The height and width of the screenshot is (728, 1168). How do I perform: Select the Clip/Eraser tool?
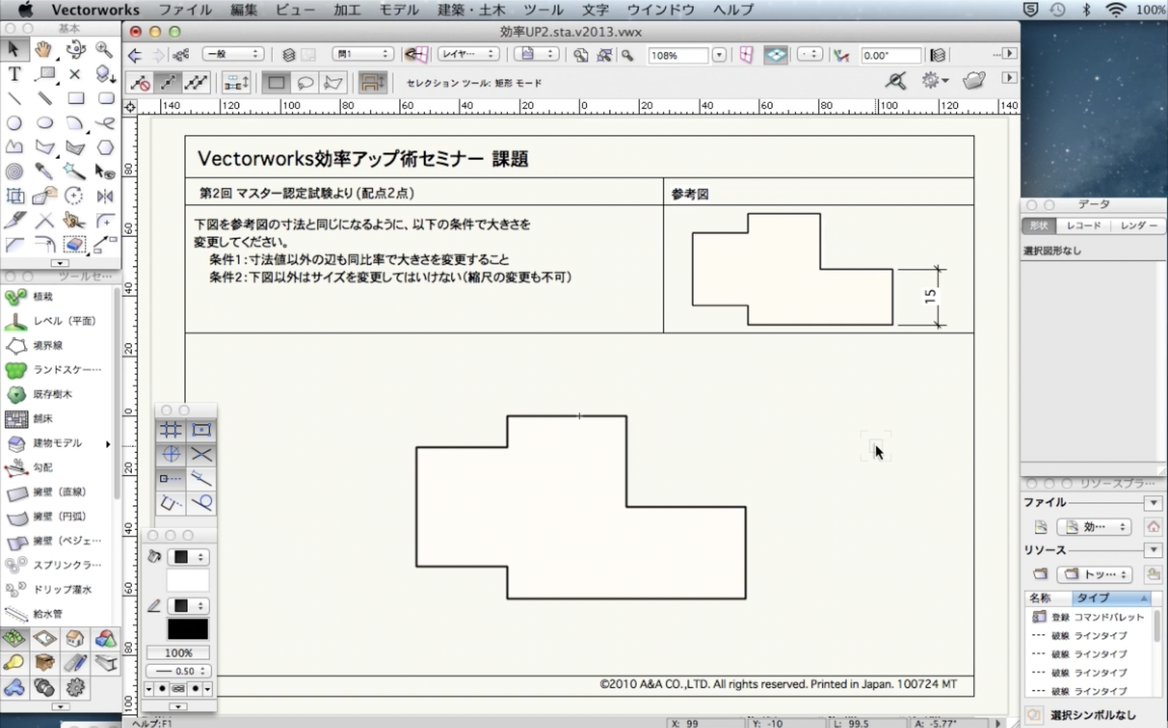(75, 245)
